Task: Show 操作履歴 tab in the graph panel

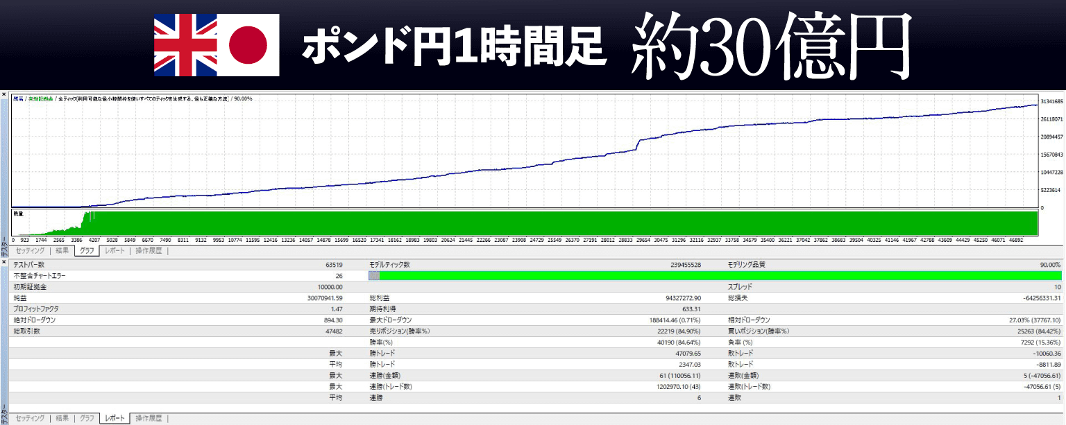Action: tap(149, 251)
